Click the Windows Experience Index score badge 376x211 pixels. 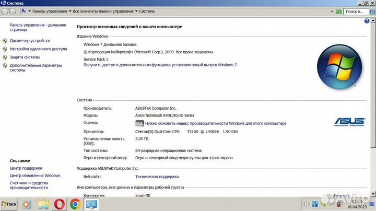pos(139,123)
